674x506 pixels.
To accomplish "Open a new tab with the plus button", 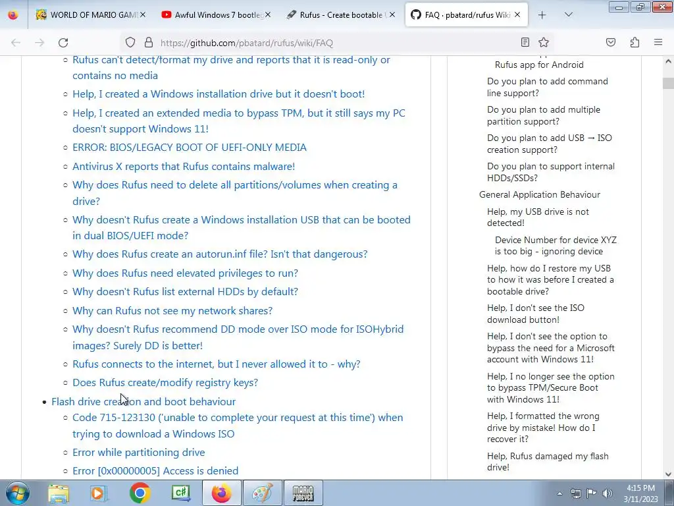I will pyautogui.click(x=542, y=15).
